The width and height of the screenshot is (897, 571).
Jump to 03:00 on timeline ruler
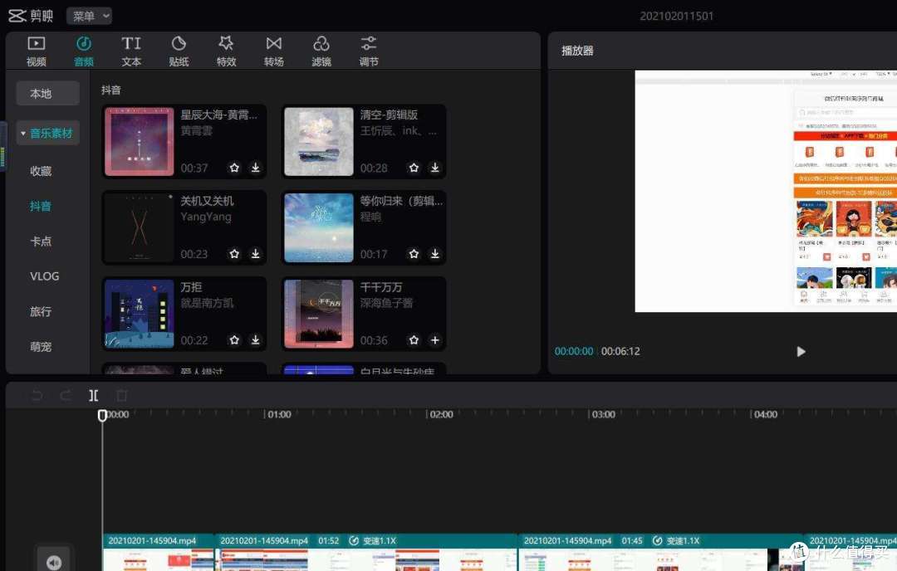tap(604, 414)
